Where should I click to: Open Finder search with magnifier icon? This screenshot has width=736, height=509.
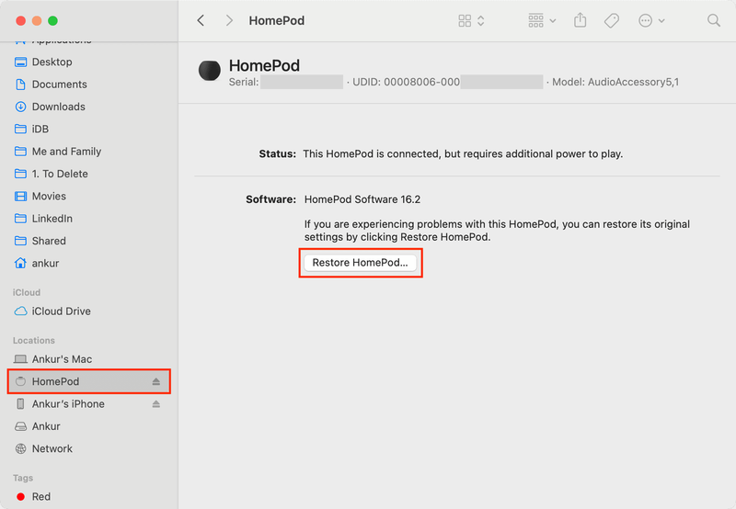coord(714,20)
